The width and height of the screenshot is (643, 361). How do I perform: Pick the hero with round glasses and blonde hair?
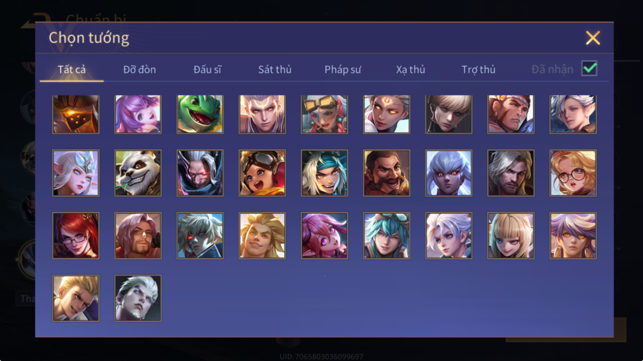click(x=573, y=173)
